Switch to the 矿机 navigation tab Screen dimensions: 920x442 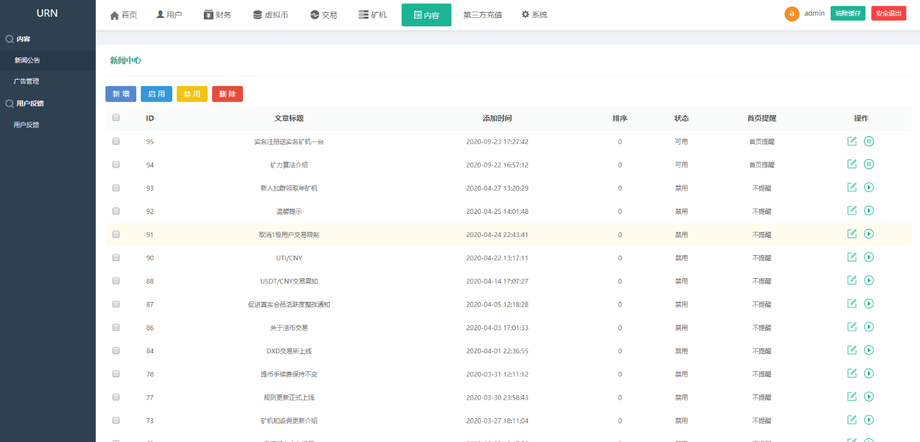372,15
